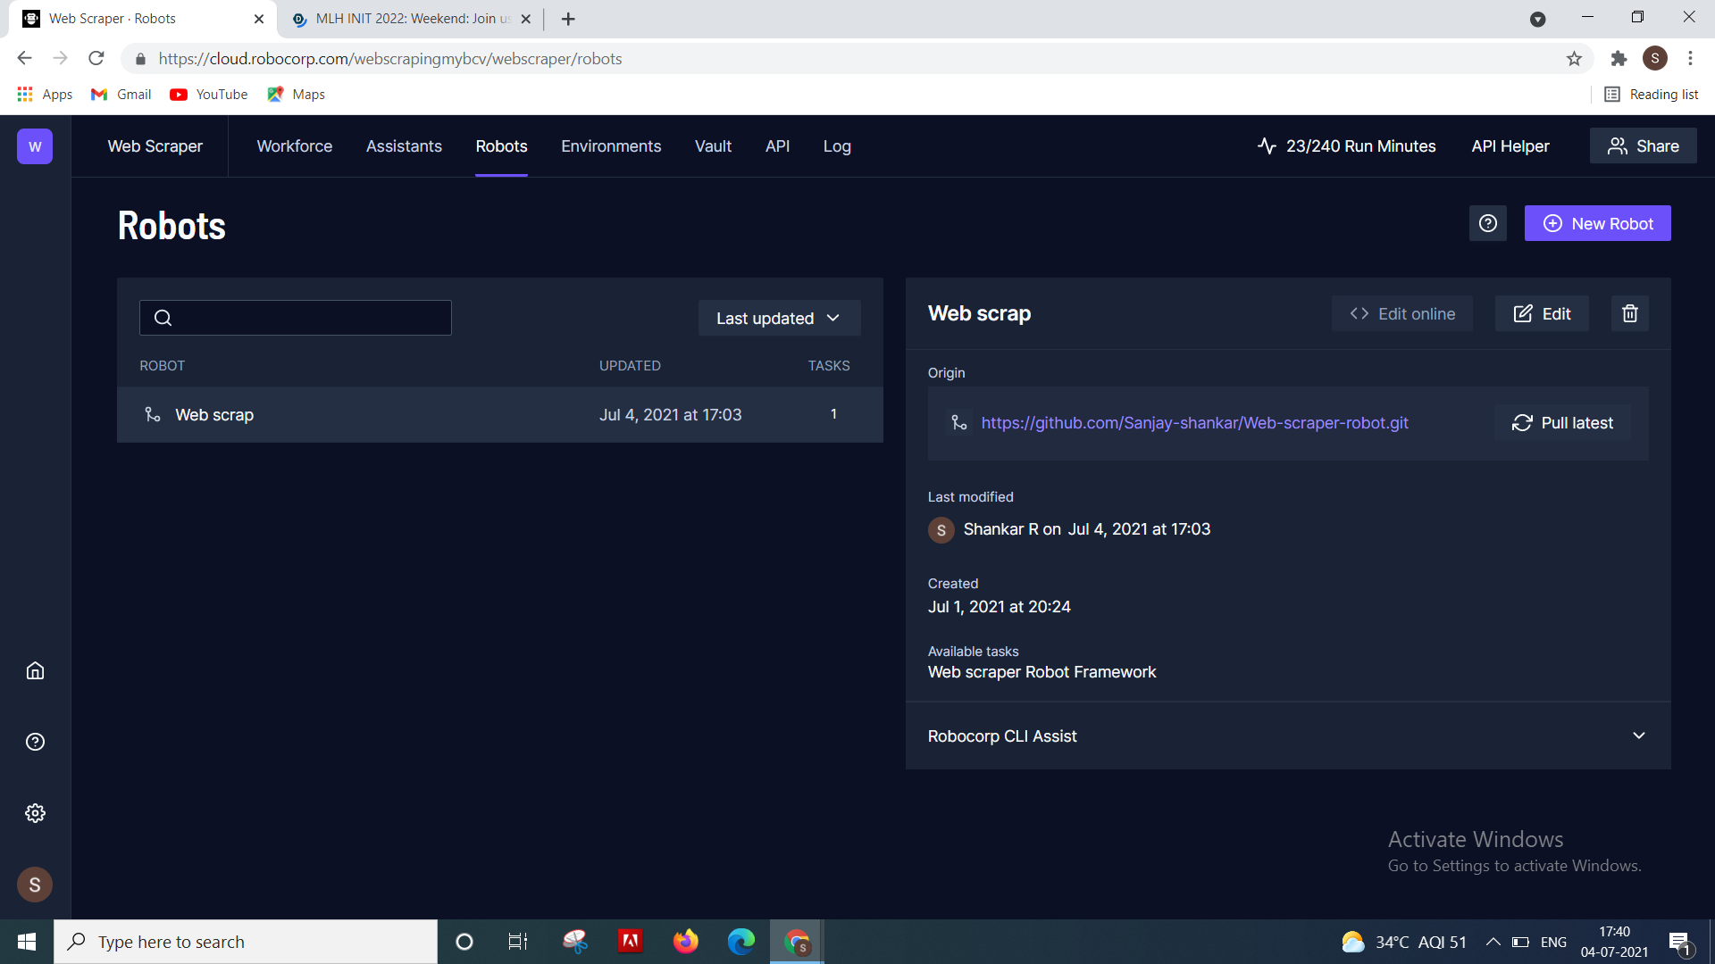The height and width of the screenshot is (964, 1715).
Task: Open the GitHub origin repository link
Action: [x=1194, y=423]
